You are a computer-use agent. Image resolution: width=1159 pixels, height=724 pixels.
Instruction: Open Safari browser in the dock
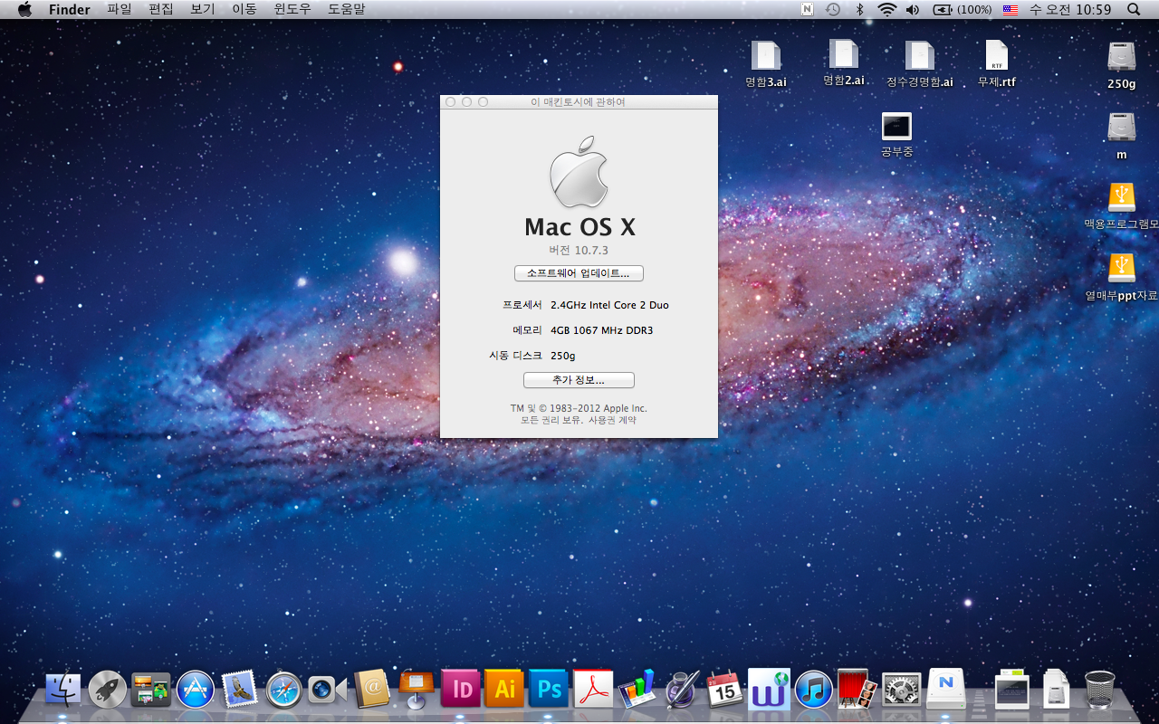pyautogui.click(x=283, y=690)
